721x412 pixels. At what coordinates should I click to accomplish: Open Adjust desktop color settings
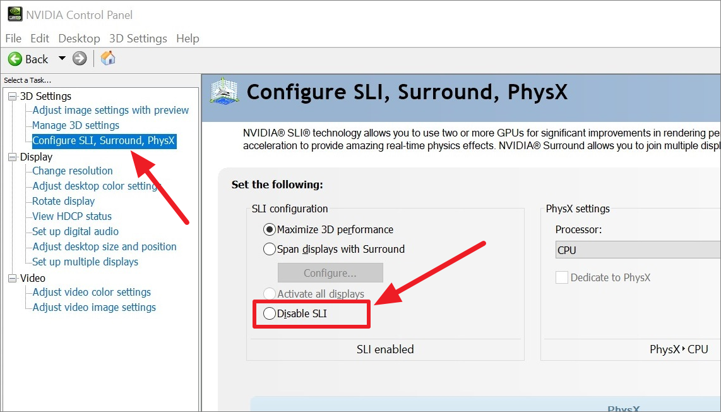(x=96, y=186)
